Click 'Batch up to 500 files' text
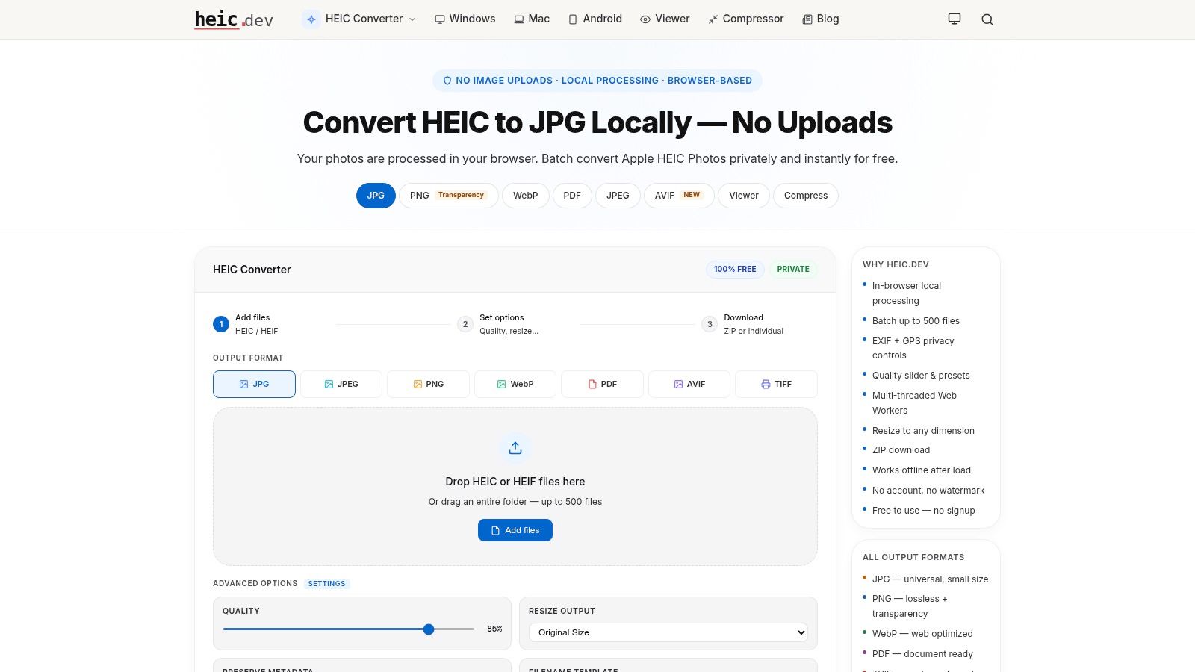 pos(916,321)
